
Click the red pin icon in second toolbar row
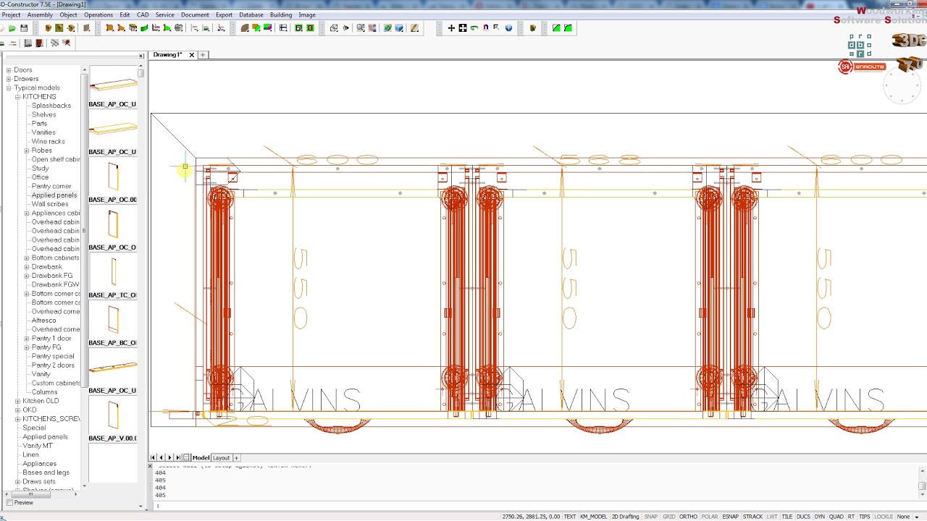(66, 43)
